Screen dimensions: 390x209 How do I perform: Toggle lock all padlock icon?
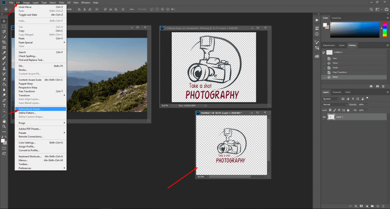(348, 110)
